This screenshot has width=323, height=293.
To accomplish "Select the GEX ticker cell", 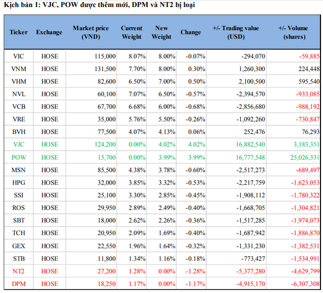I will point(19,246).
